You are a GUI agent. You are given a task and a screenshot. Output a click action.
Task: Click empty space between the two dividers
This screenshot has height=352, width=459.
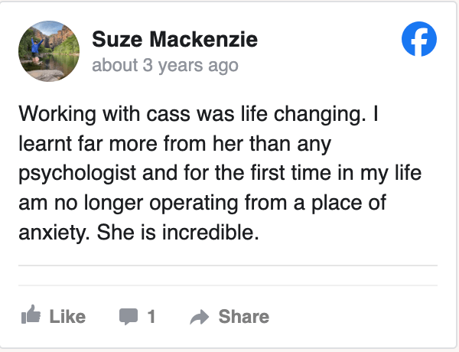pyautogui.click(x=228, y=275)
